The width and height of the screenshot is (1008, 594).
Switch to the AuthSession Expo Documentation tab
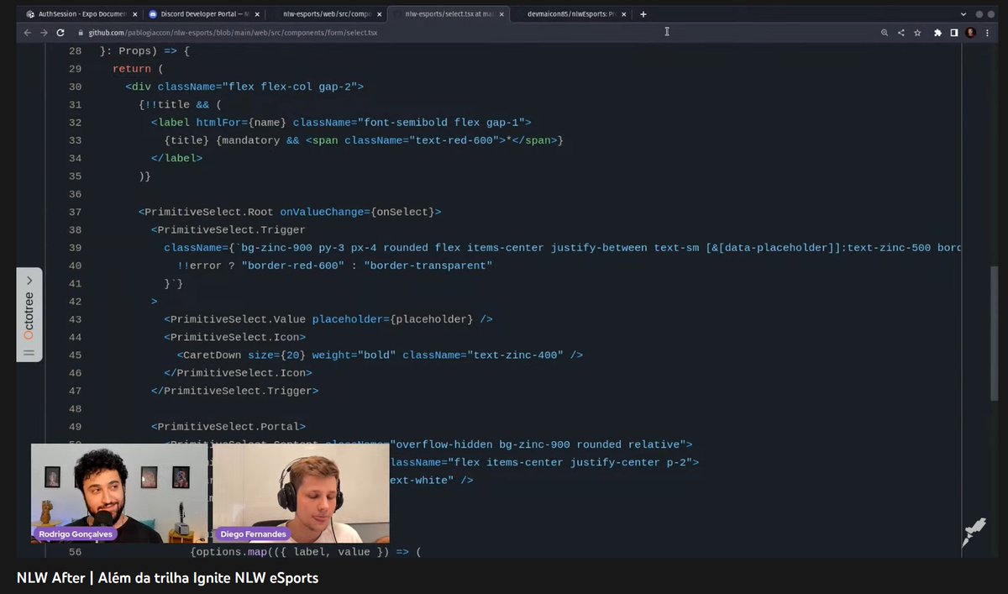pos(81,14)
